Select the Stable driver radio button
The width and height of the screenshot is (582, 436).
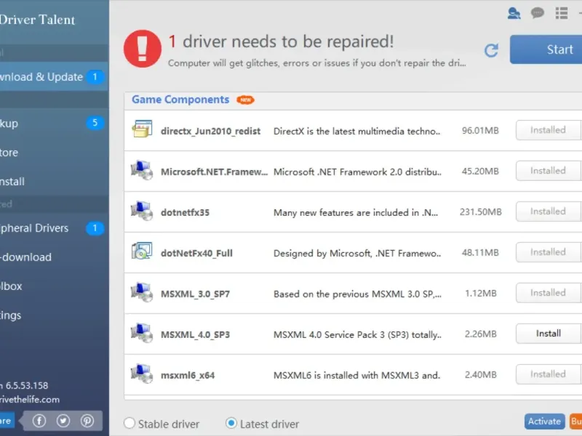[x=129, y=423]
